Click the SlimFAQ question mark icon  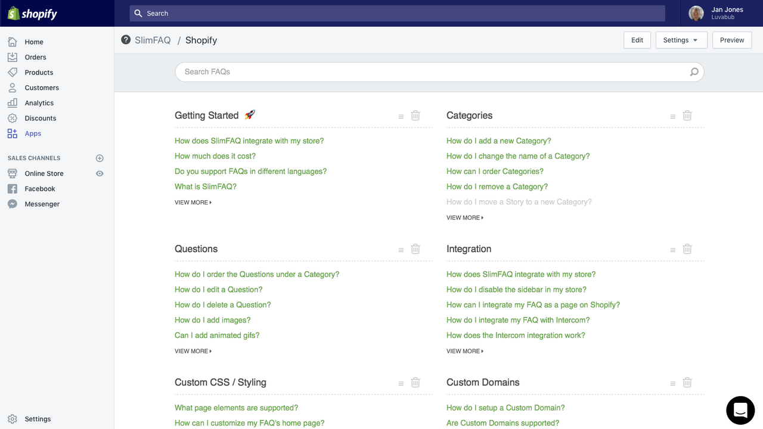pyautogui.click(x=126, y=40)
